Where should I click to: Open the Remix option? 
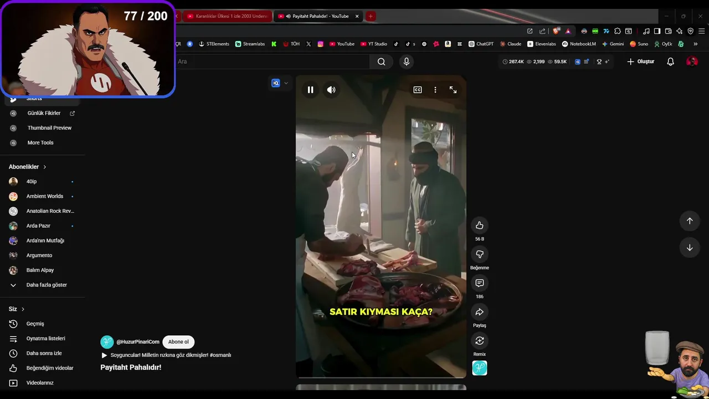coord(480,341)
